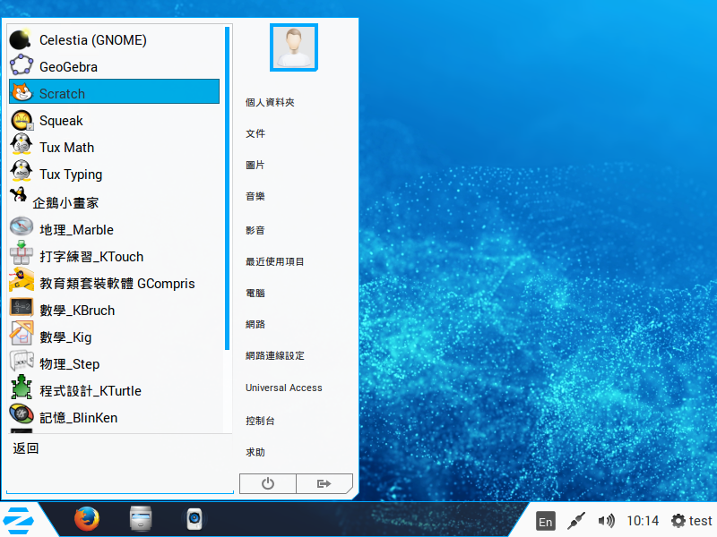Click the test username in panel
The image size is (717, 537).
tap(700, 521)
